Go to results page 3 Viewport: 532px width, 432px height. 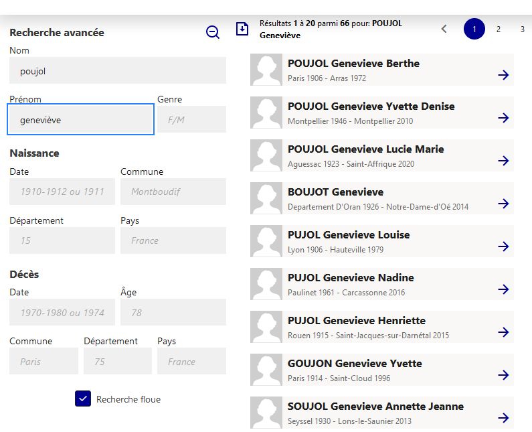click(522, 29)
